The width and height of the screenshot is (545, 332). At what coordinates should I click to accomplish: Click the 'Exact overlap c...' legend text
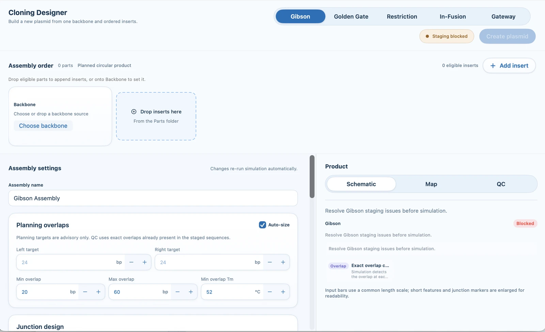(x=370, y=265)
